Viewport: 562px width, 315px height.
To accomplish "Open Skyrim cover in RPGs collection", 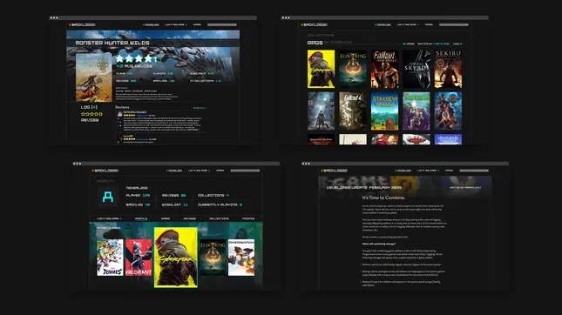I will pyautogui.click(x=416, y=69).
